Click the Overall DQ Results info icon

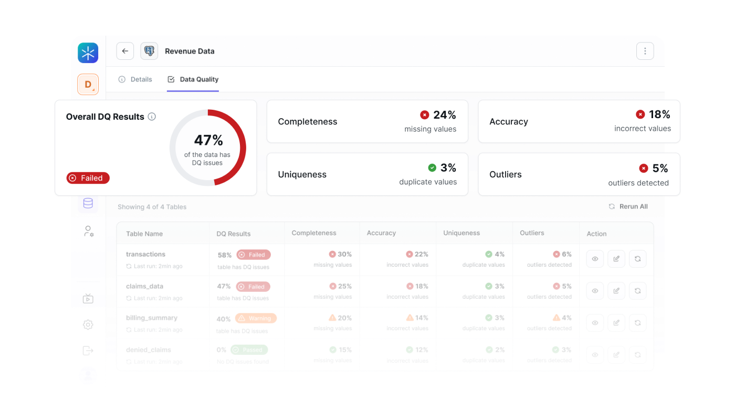152,117
